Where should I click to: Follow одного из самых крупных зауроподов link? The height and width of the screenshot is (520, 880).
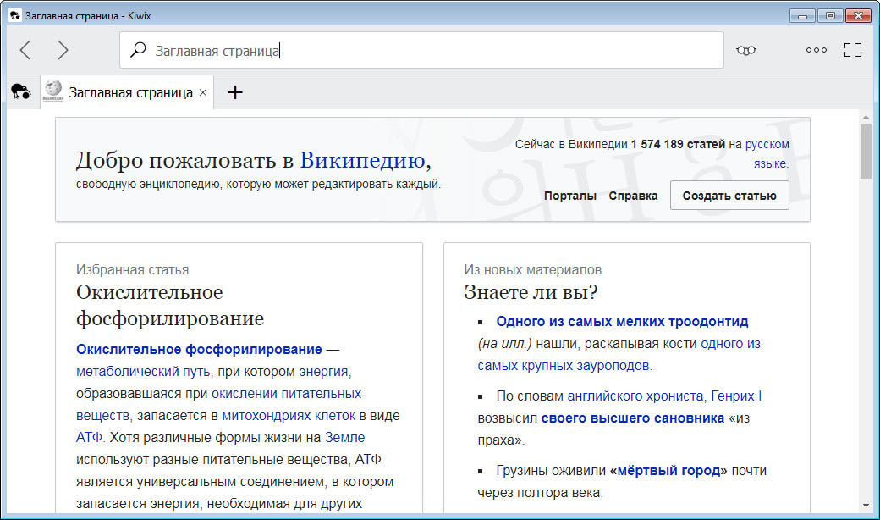coord(731,344)
